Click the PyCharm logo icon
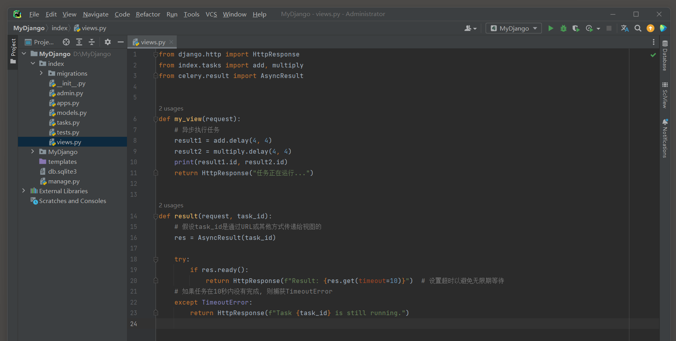 click(x=17, y=14)
